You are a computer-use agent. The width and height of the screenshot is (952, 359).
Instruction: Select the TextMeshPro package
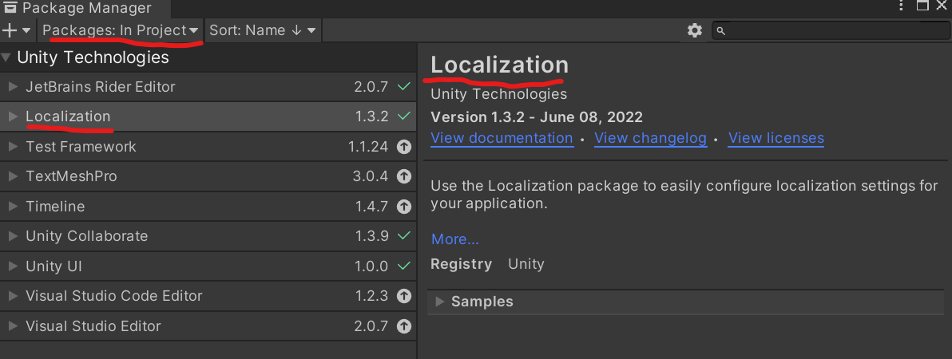coord(208,176)
